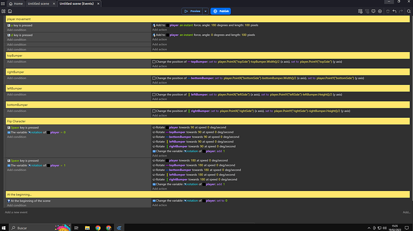Select action 'Rotate bottomBumper towards 180'
The height and width of the screenshot is (231, 413).
tap(196, 170)
